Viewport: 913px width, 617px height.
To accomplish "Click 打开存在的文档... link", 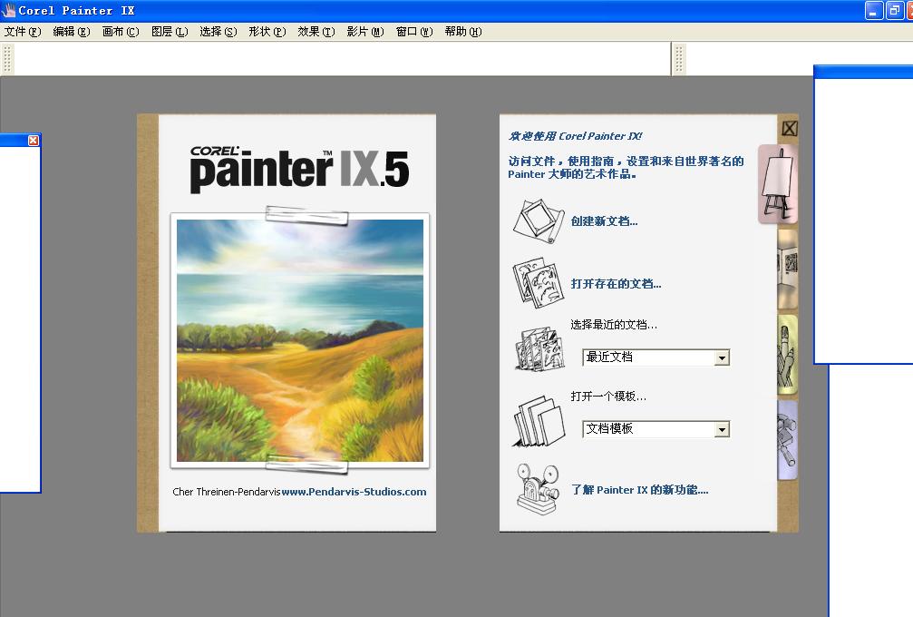I will pos(616,284).
